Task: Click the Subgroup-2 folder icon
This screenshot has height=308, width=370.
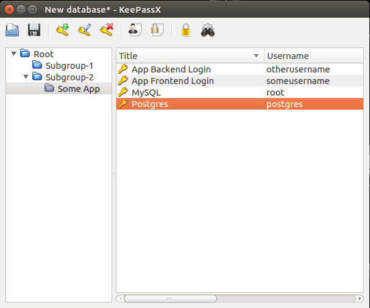Action: (37, 76)
